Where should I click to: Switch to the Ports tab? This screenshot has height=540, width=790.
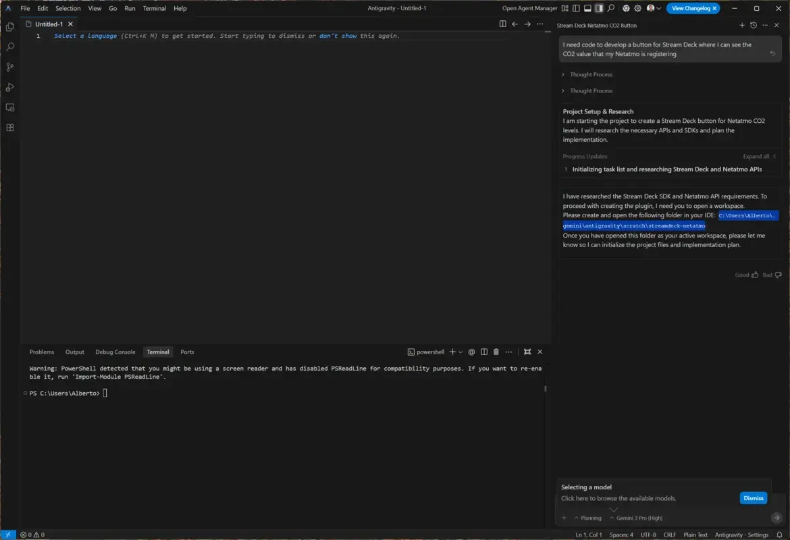[x=187, y=352]
